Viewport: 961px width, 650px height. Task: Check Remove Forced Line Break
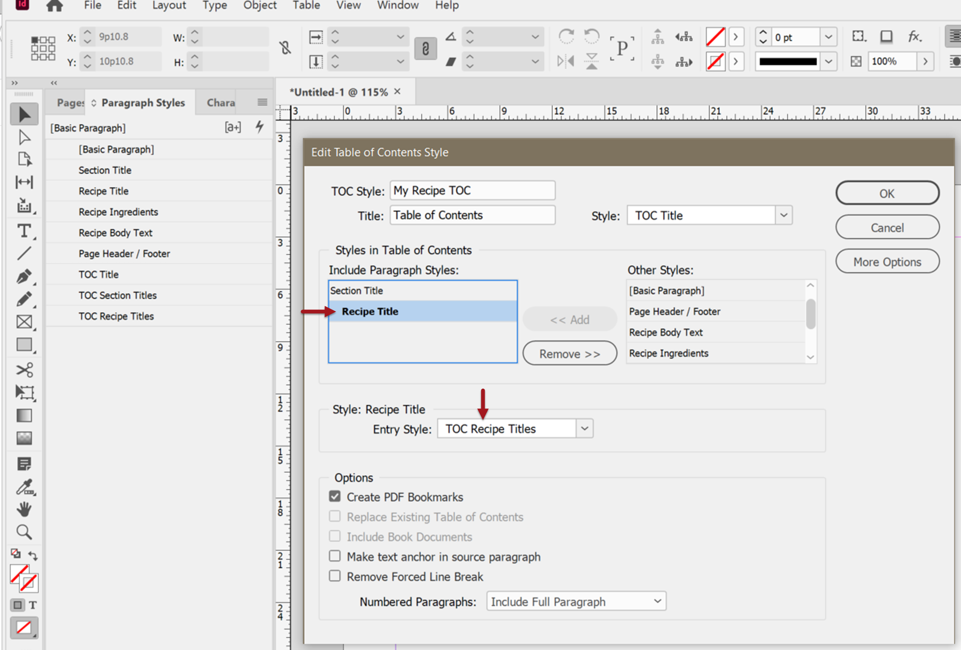coord(335,576)
